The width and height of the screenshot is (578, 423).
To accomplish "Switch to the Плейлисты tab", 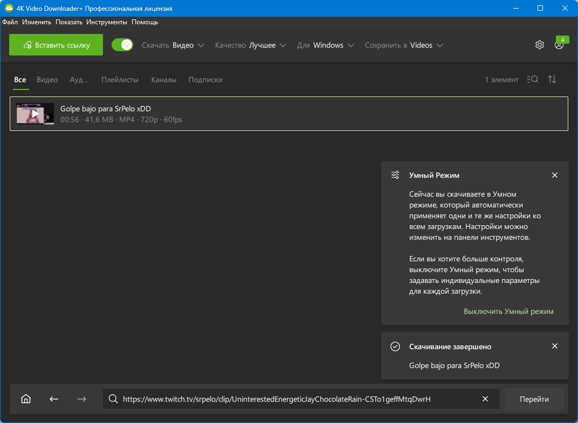I will click(x=120, y=80).
